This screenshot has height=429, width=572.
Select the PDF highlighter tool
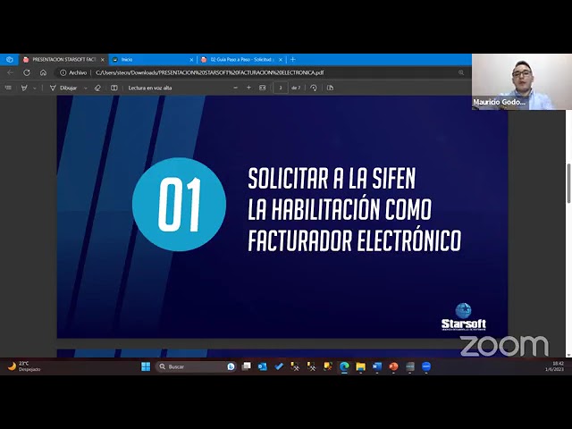pos(24,88)
